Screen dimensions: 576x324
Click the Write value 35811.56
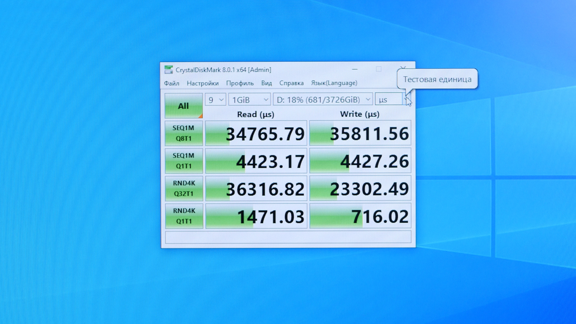(360, 133)
